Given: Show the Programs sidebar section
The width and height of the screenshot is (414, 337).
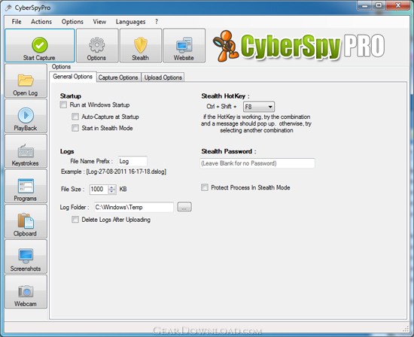Looking at the screenshot, I should (x=26, y=187).
